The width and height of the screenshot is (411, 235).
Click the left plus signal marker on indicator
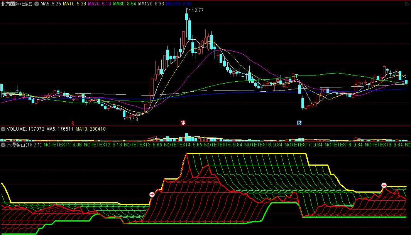[152, 195]
